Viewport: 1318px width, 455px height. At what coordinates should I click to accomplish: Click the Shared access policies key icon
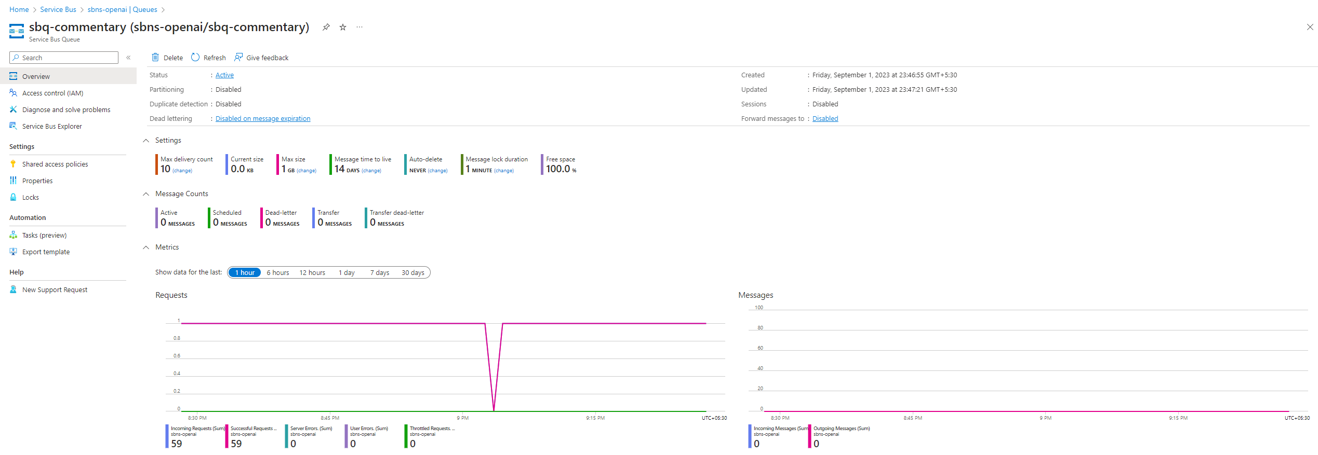pyautogui.click(x=14, y=164)
